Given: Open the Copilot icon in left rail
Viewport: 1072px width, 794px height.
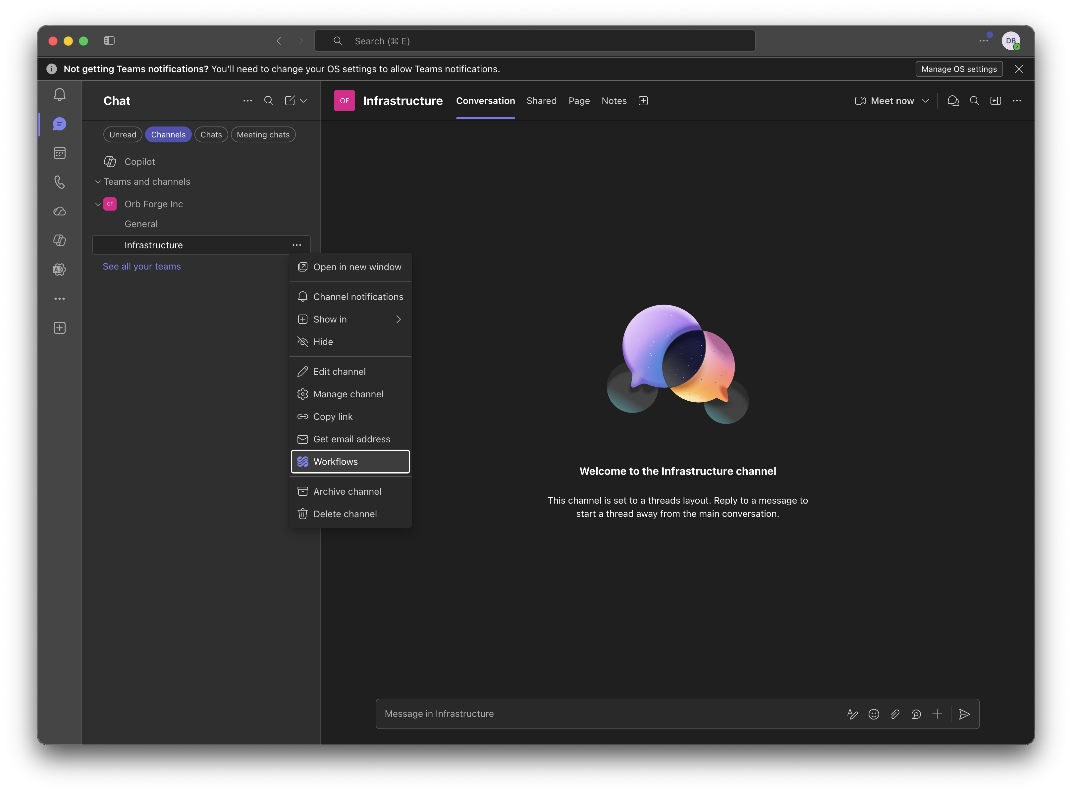Looking at the screenshot, I should point(60,240).
